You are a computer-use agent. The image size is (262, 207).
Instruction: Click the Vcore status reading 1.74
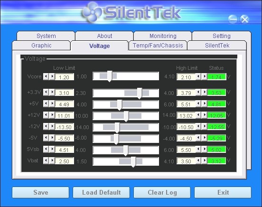coord(216,77)
